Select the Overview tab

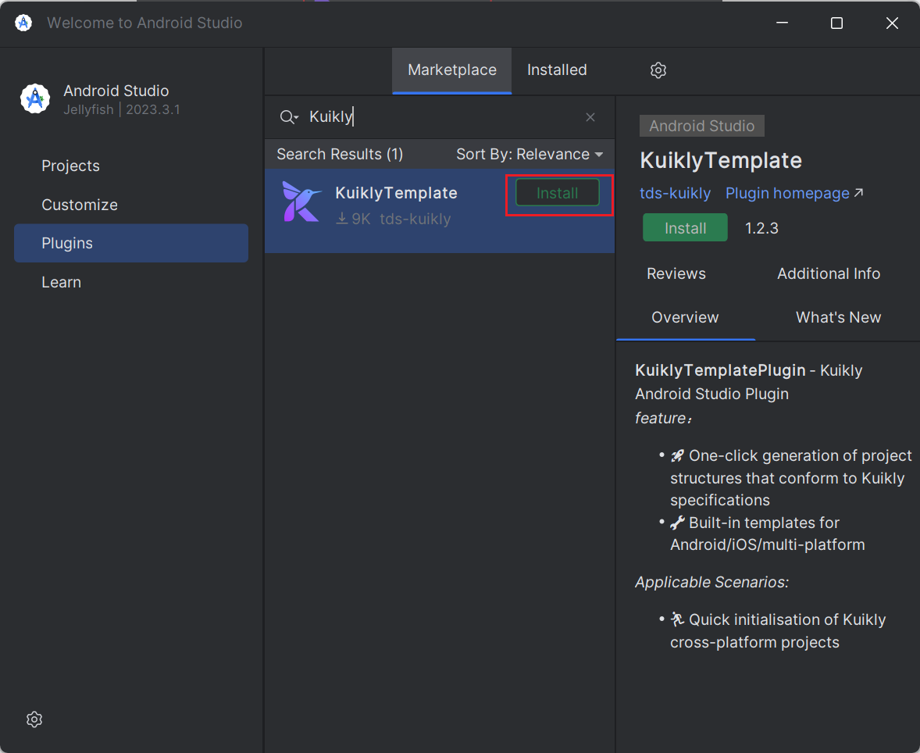685,317
